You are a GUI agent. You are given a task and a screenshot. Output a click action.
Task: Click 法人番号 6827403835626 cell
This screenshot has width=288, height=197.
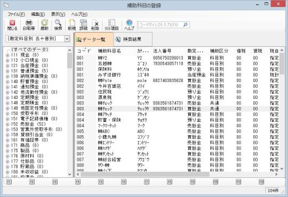[x=168, y=80]
